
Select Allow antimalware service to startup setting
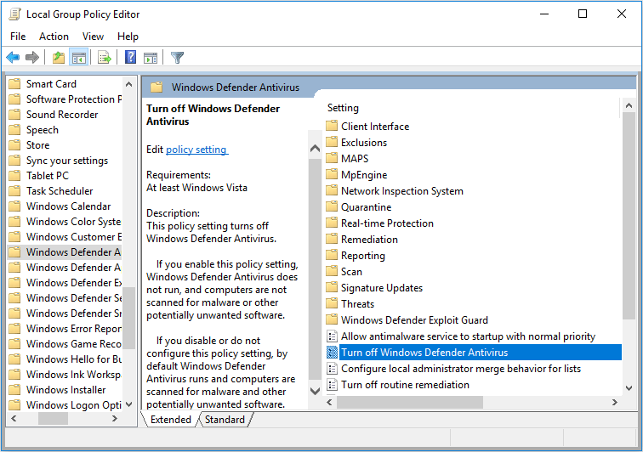point(469,336)
